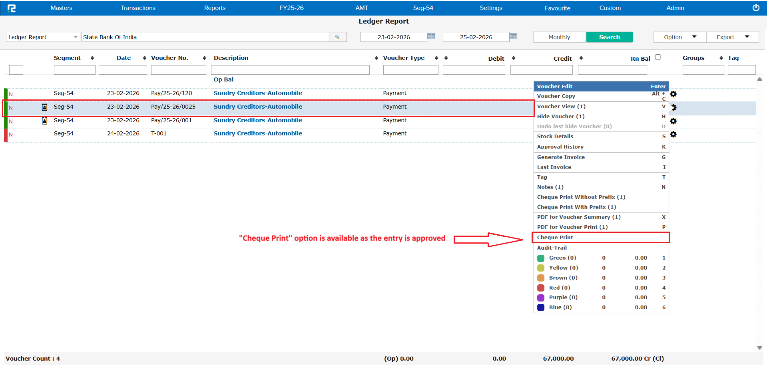Open the from-date calendar picker icon
This screenshot has height=365, width=767.
tap(431, 36)
